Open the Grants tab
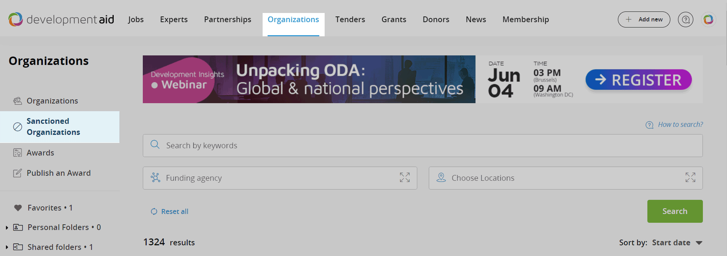This screenshot has height=256, width=727. tap(394, 19)
